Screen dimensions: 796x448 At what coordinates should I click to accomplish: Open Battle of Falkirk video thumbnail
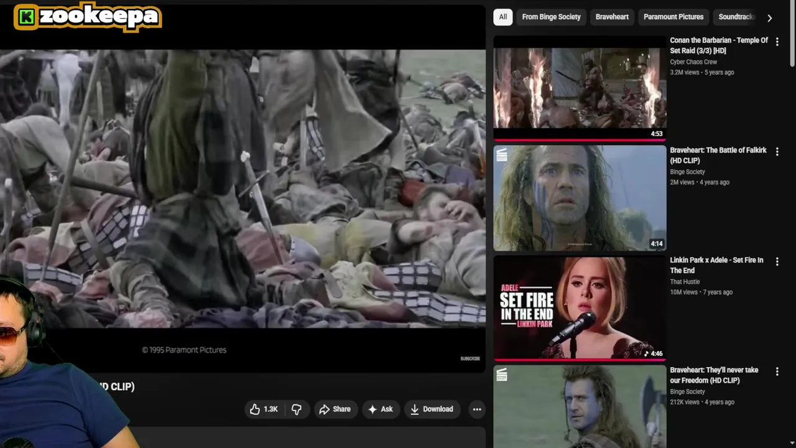tap(580, 198)
